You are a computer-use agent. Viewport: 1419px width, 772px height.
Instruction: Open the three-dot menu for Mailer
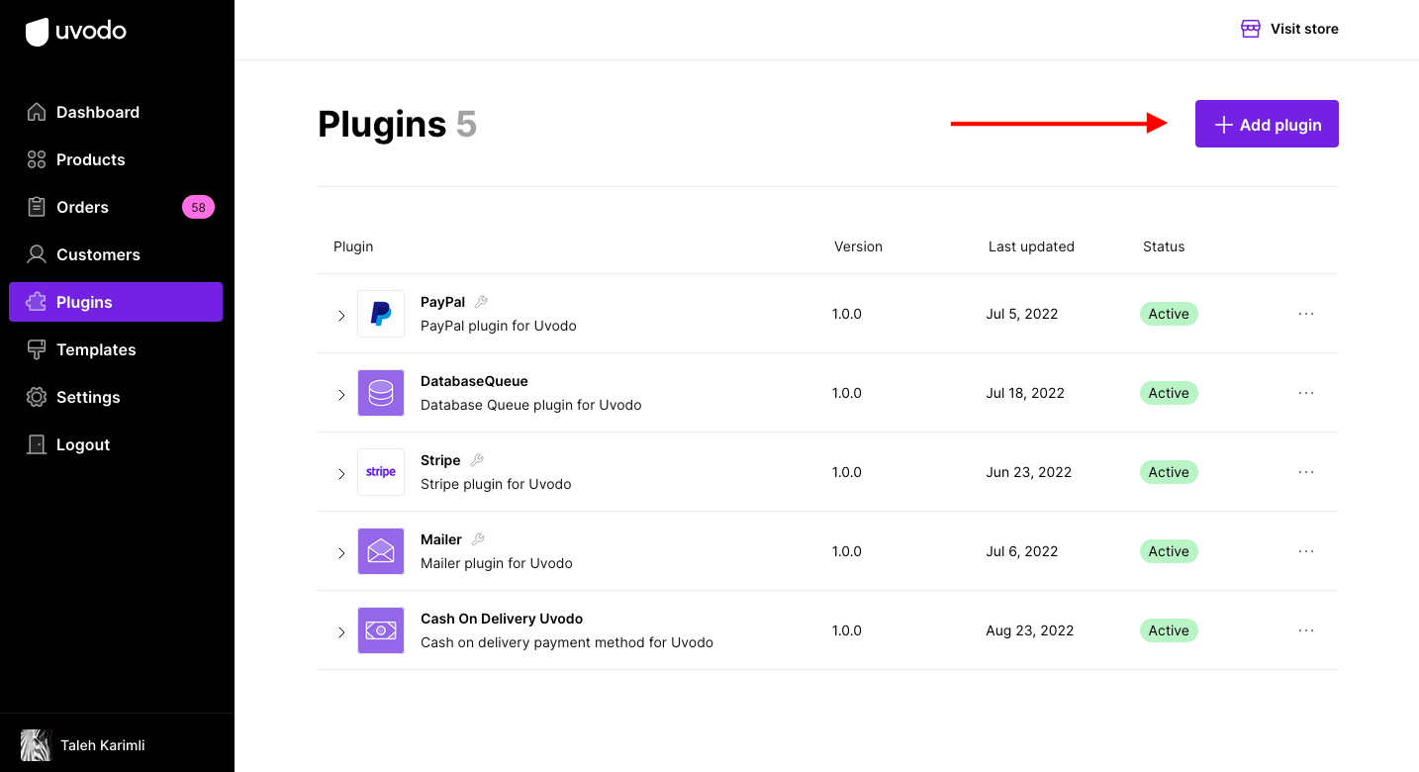1306,551
